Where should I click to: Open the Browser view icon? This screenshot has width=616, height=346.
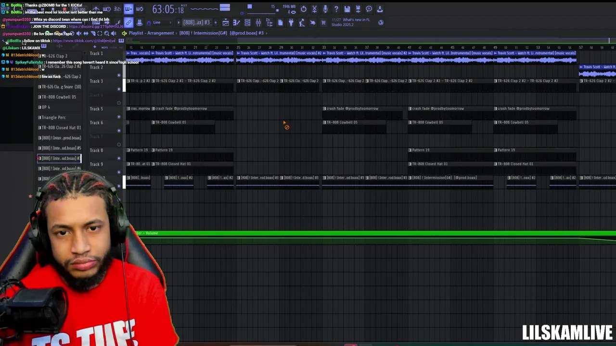click(x=269, y=23)
